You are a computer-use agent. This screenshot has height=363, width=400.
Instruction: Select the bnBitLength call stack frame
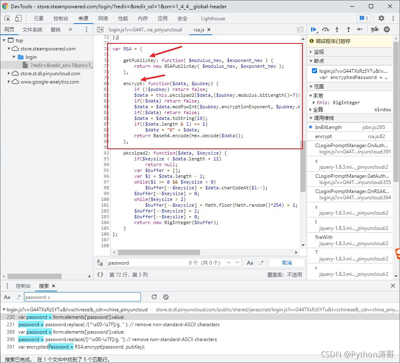tap(350, 127)
